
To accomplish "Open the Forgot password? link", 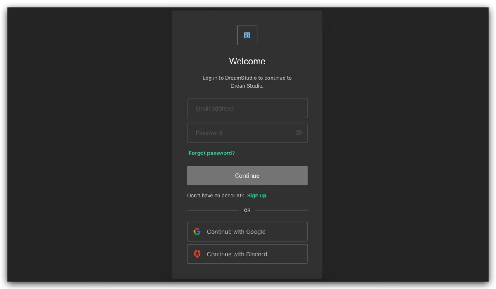I will pos(212,153).
